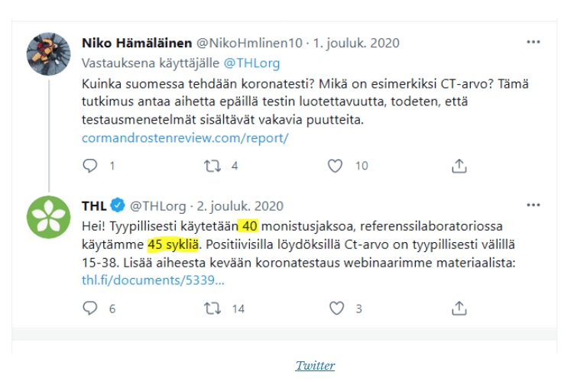The height and width of the screenshot is (388, 587).
Task: Click the Twitter source link
Action: pyautogui.click(x=315, y=366)
